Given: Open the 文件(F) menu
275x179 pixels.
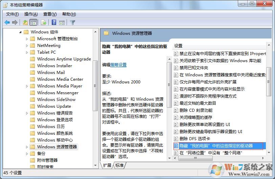Looking at the screenshot, I should (x=12, y=14).
